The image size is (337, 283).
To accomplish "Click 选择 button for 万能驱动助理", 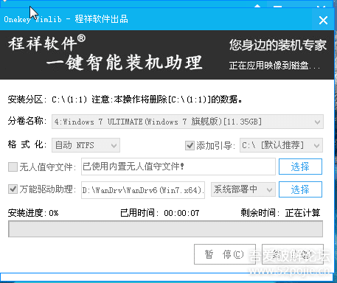I will pos(300,189).
